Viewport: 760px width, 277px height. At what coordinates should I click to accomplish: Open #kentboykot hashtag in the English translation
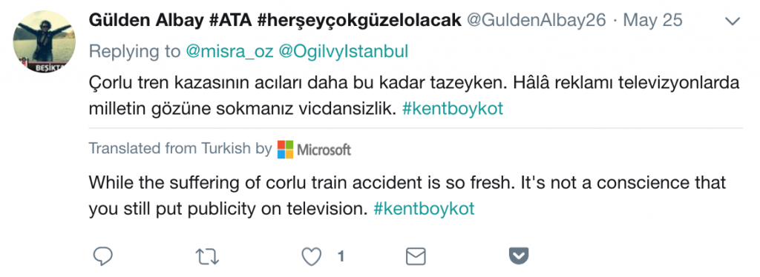click(x=424, y=208)
